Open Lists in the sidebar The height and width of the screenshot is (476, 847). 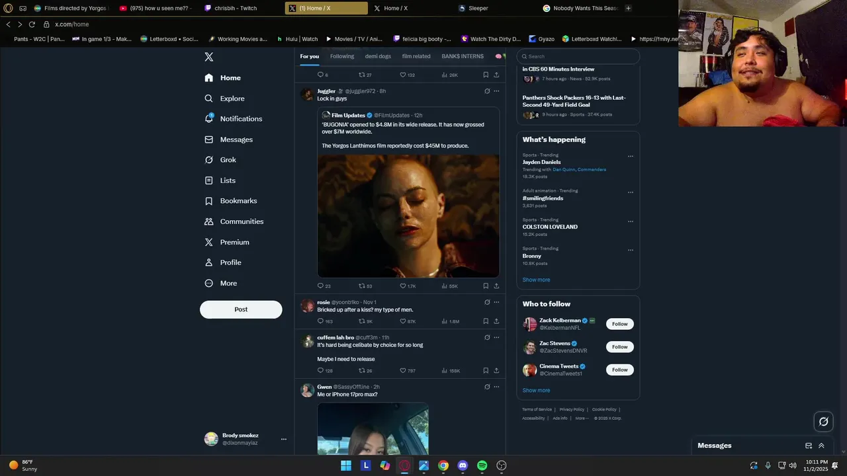(x=220, y=180)
